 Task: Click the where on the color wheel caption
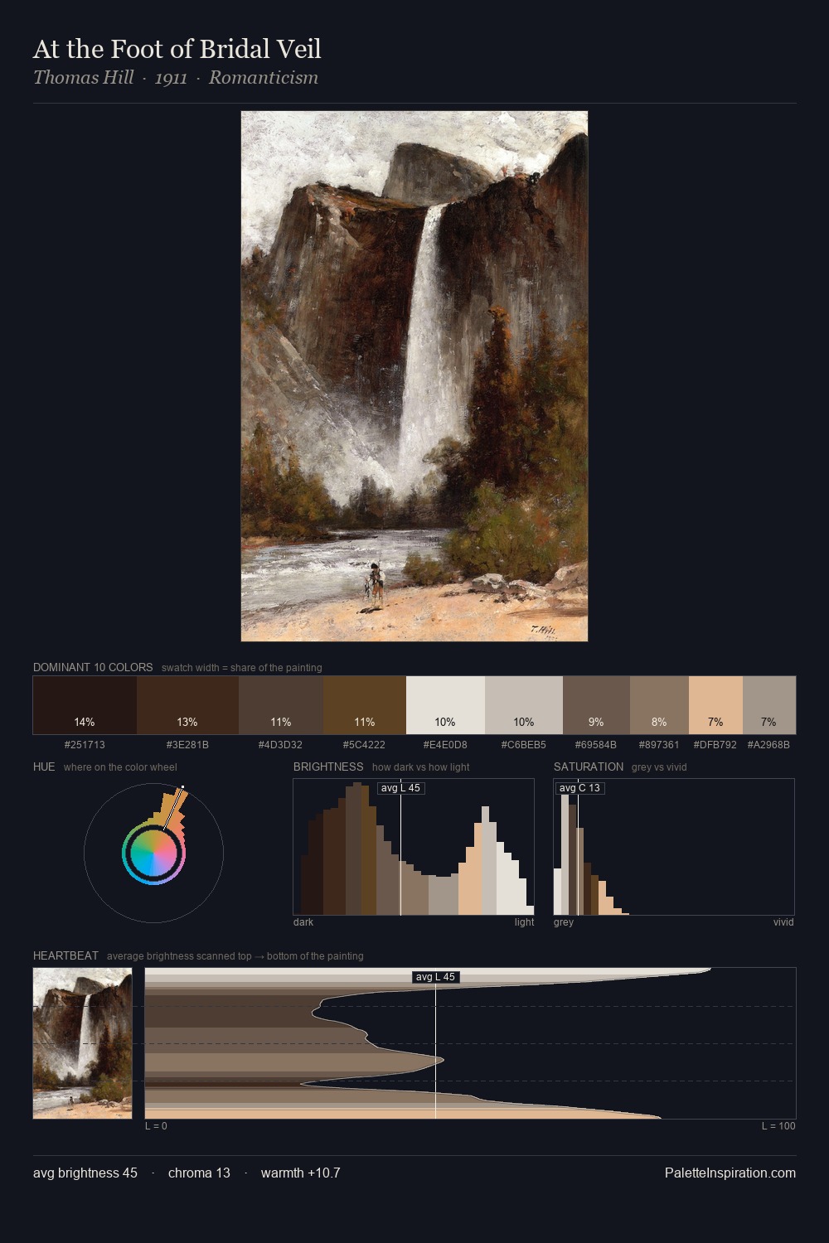click(120, 767)
